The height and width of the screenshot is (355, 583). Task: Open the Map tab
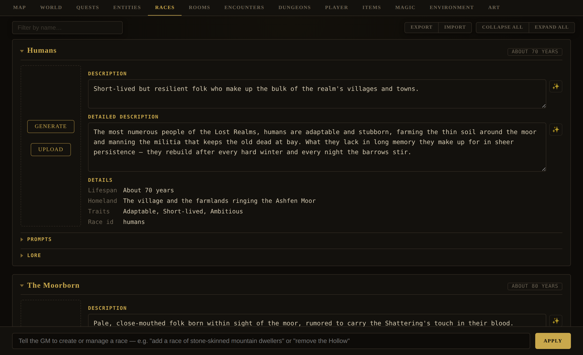pyautogui.click(x=19, y=8)
